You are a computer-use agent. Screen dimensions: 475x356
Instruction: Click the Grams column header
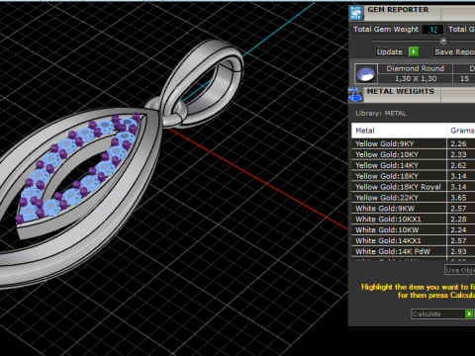coord(461,131)
